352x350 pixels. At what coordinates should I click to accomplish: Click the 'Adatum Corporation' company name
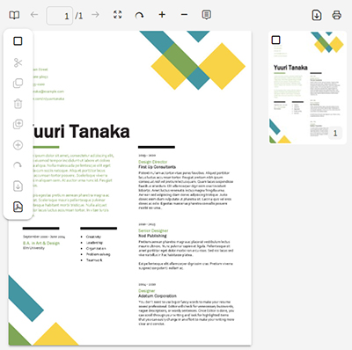pos(158,295)
